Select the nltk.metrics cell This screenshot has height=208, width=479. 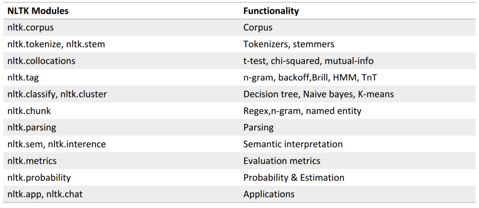[x=32, y=161]
